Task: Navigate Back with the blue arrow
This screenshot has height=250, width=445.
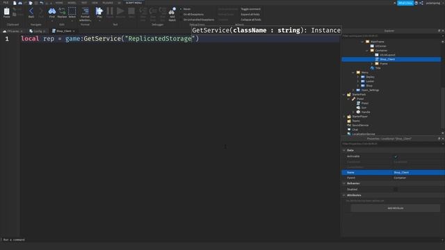Action: pyautogui.click(x=31, y=11)
